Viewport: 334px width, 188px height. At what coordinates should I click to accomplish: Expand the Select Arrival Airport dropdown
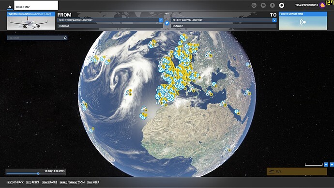(274, 20)
